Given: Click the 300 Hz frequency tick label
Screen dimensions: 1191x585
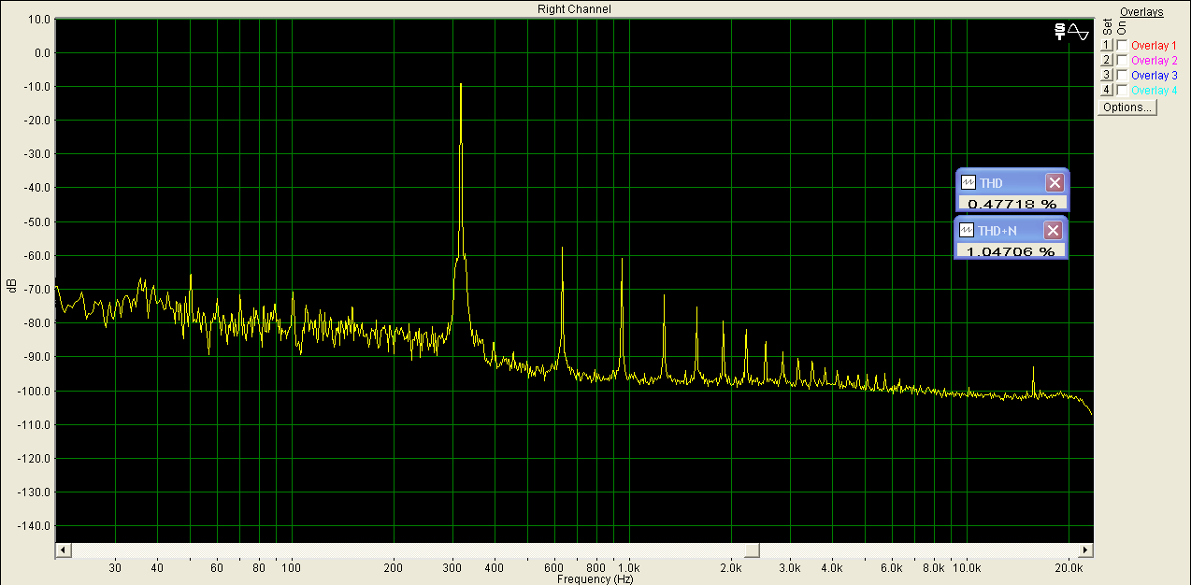Looking at the screenshot, I should pyautogui.click(x=452, y=567).
